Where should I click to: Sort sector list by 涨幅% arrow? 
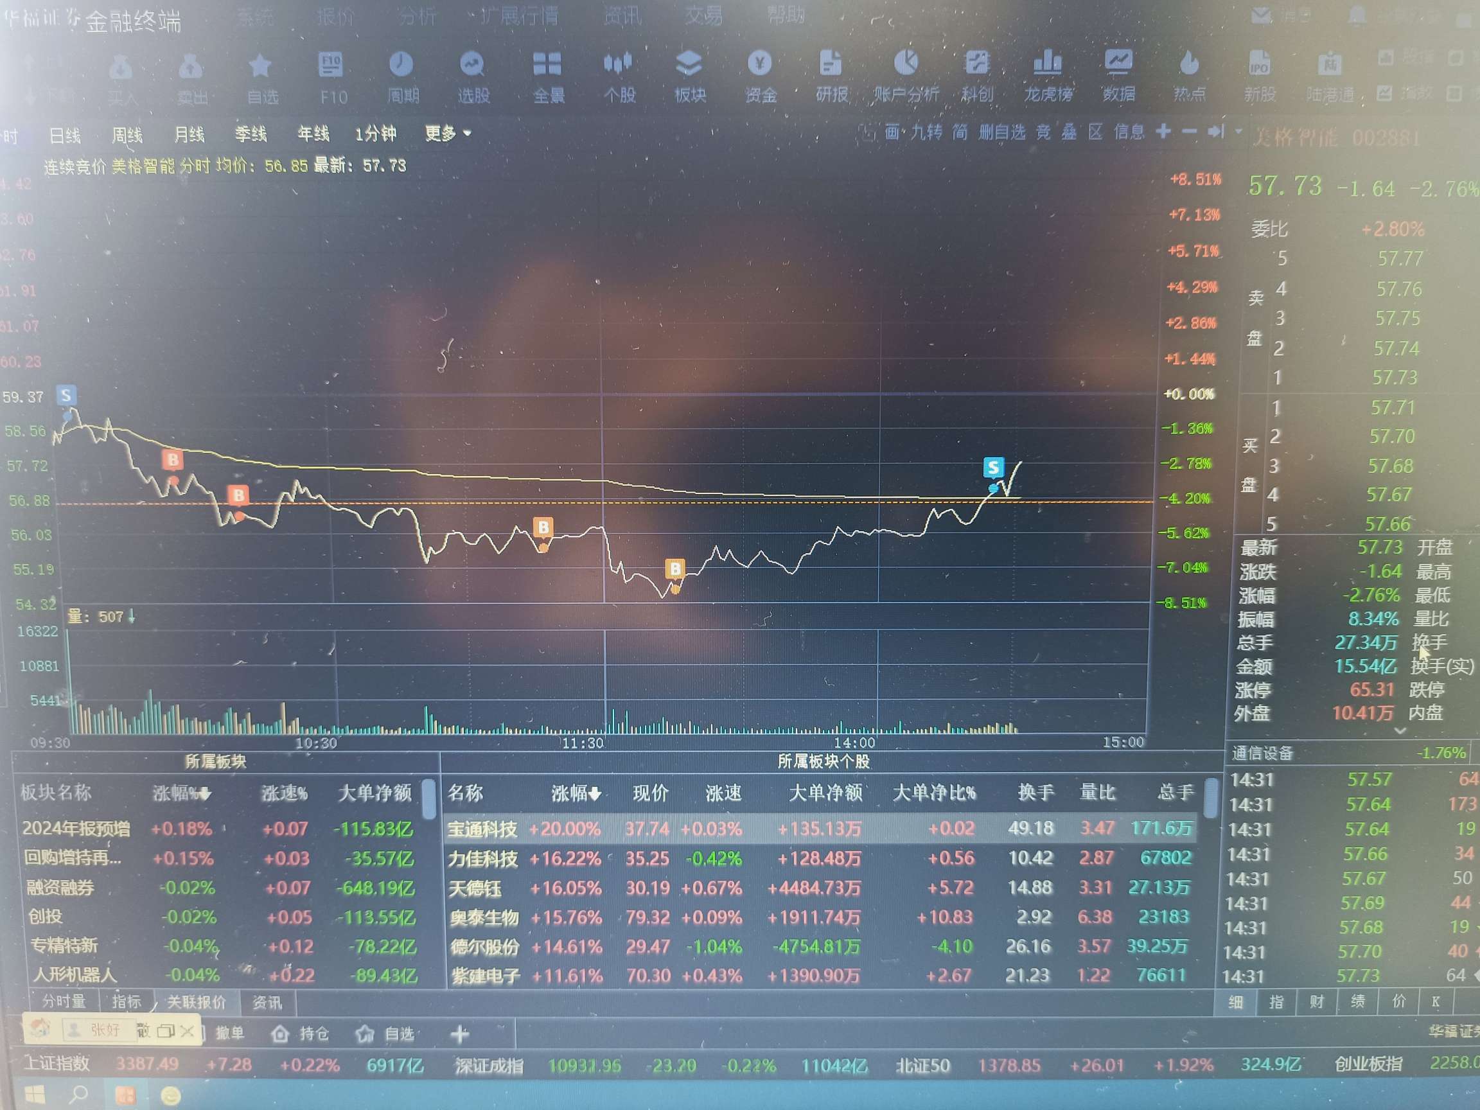point(204,793)
